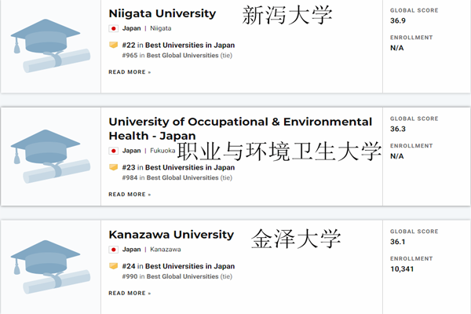Viewport: 471px width, 314px height.
Task: Click the Japan flag icon beside Kanazawa city
Action: (x=113, y=250)
